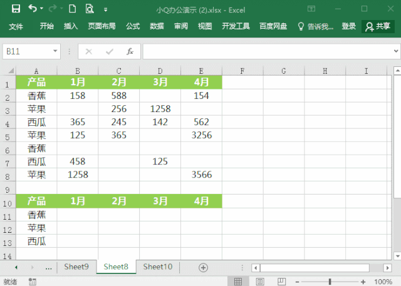401x286 pixels.
Task: Click the macro recording icon in status bar
Action: 32,282
